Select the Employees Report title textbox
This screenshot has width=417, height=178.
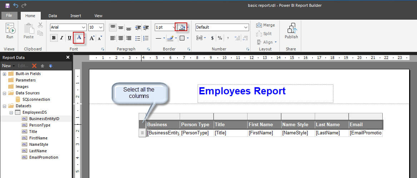(x=265, y=94)
